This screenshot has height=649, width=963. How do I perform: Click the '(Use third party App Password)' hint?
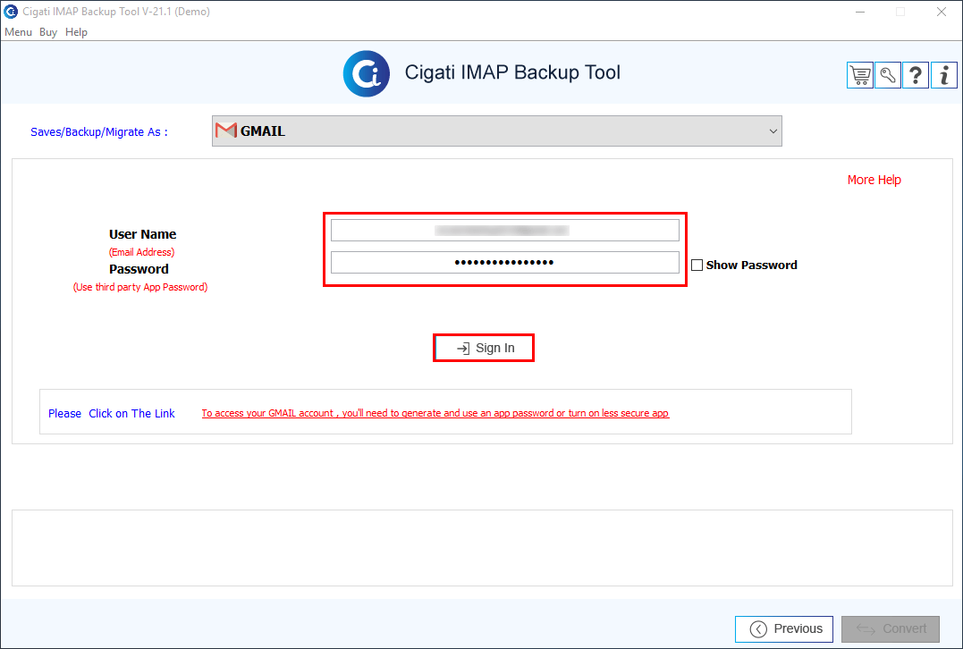[x=140, y=287]
